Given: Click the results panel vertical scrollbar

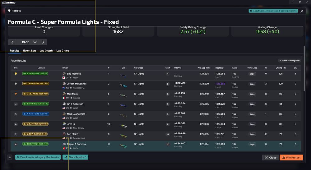Looking at the screenshot, I should coord(304,69).
